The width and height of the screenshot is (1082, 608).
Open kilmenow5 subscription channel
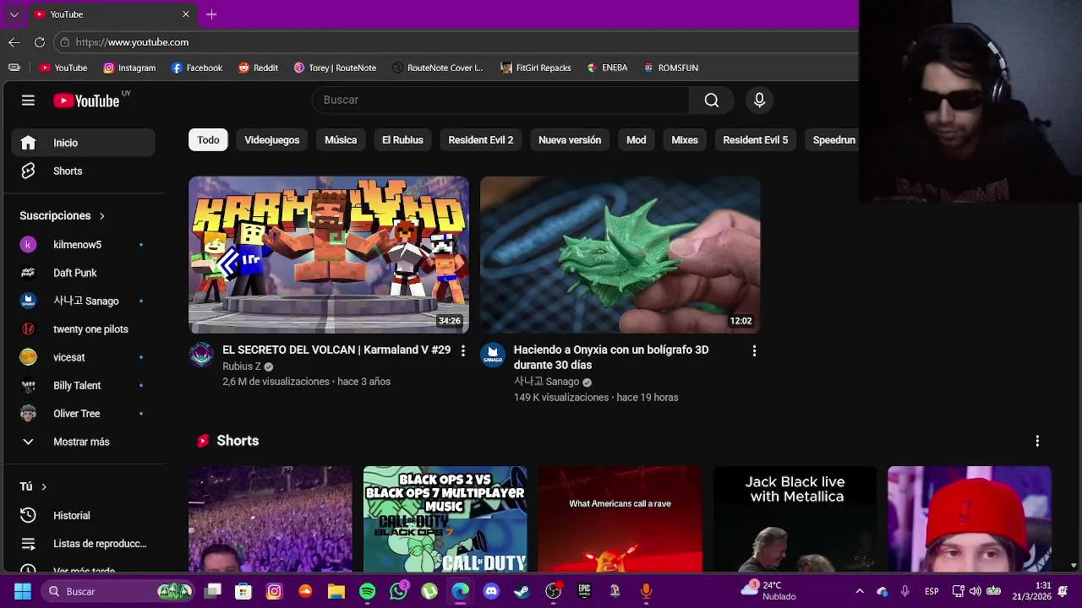pyautogui.click(x=83, y=245)
